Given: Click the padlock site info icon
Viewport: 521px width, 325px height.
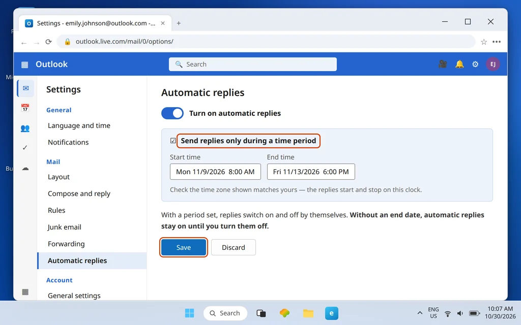Looking at the screenshot, I should [68, 42].
